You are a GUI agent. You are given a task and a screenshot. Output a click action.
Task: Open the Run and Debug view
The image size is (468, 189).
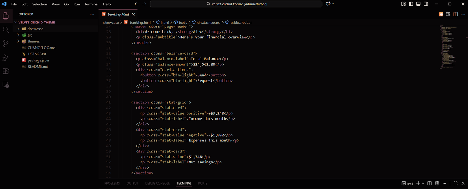(5, 57)
